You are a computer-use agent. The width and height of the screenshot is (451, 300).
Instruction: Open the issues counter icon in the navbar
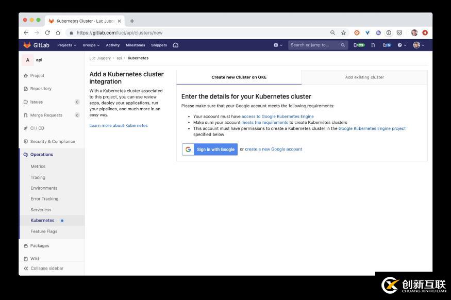(359, 45)
